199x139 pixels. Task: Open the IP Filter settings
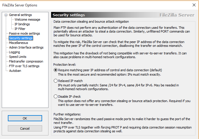(x=20, y=29)
